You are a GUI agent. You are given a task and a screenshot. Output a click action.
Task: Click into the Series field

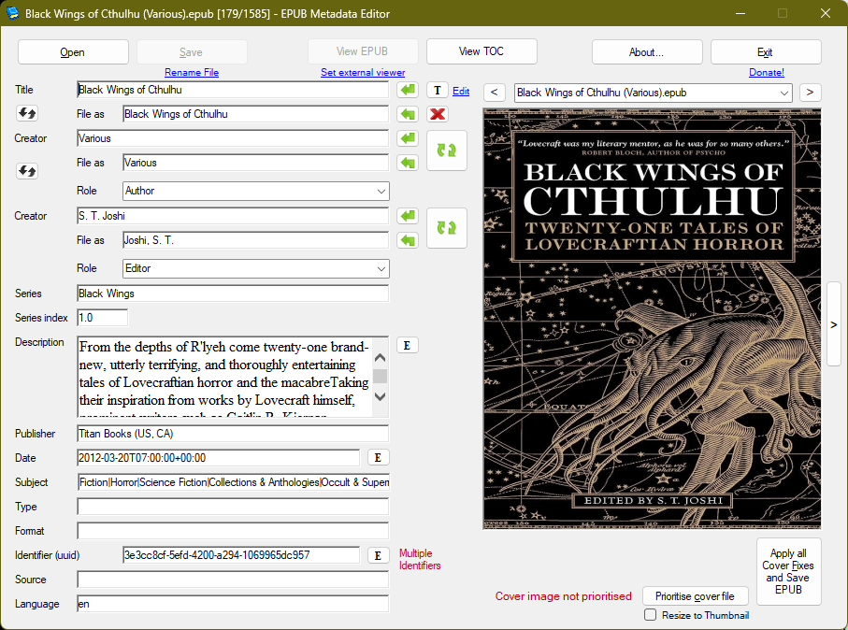point(233,294)
